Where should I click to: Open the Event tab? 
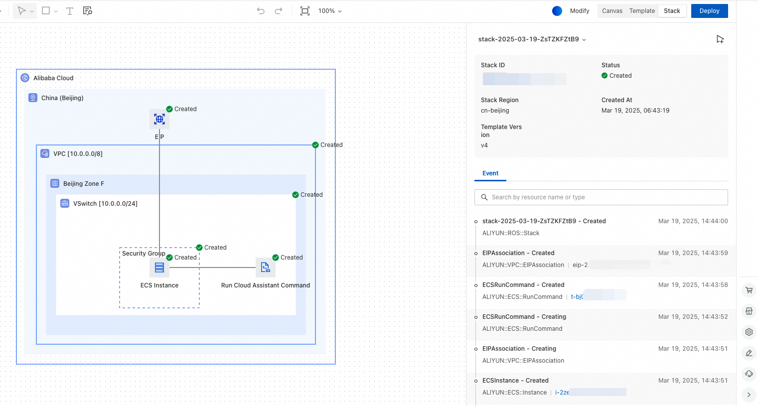490,173
